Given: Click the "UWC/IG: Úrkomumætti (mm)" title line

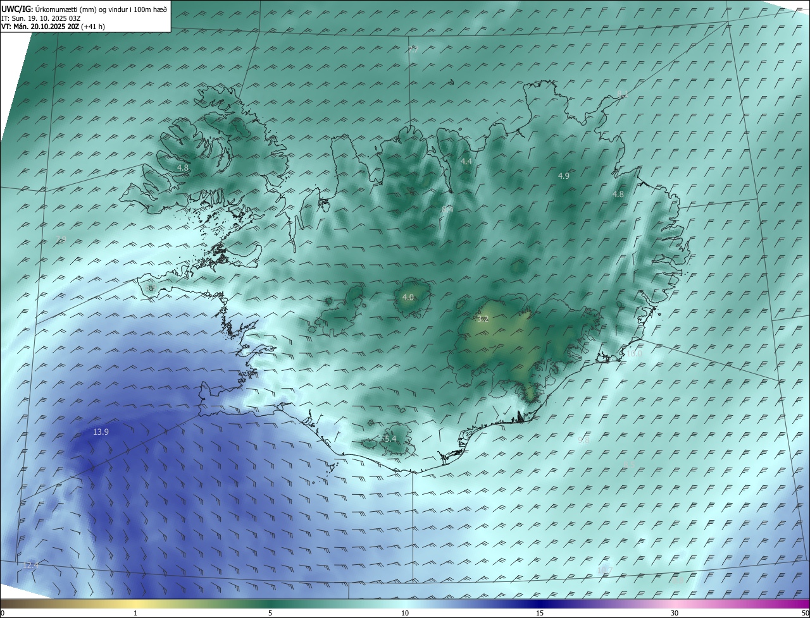Looking at the screenshot, I should tap(84, 9).
